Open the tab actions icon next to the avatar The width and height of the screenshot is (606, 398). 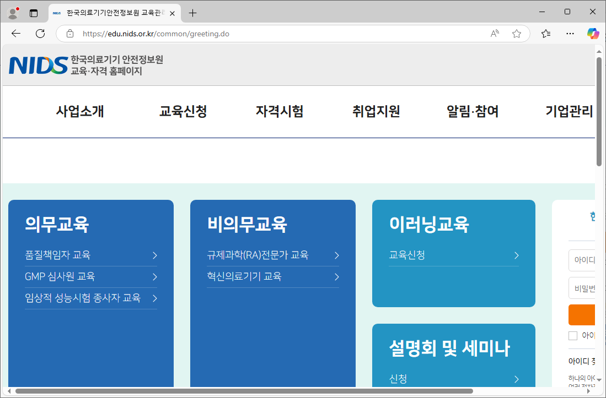tap(33, 12)
